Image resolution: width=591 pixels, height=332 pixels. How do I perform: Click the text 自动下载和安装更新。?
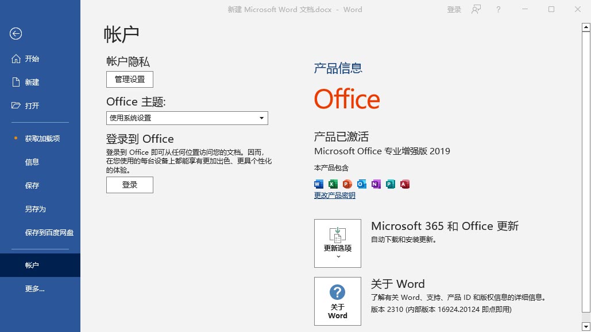tap(404, 240)
